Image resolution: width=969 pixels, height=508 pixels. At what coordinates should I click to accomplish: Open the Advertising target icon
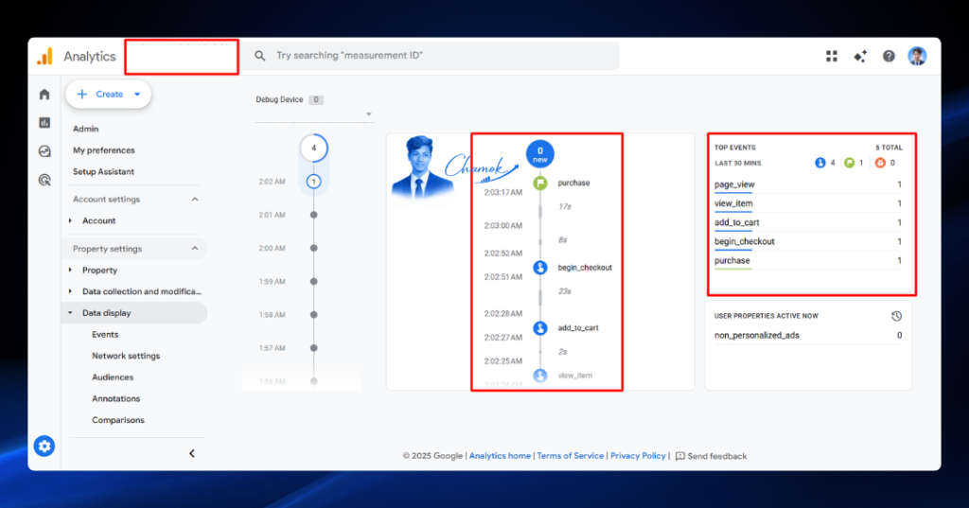(x=44, y=180)
